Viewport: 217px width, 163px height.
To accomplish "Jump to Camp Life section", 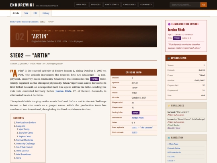I will [20, 126].
